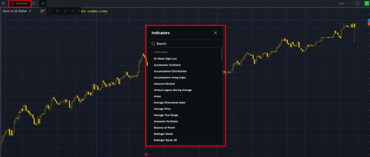This screenshot has height=157, width=370.
Task: Click the indicators list scrollbar thumb
Action: click(x=221, y=54)
